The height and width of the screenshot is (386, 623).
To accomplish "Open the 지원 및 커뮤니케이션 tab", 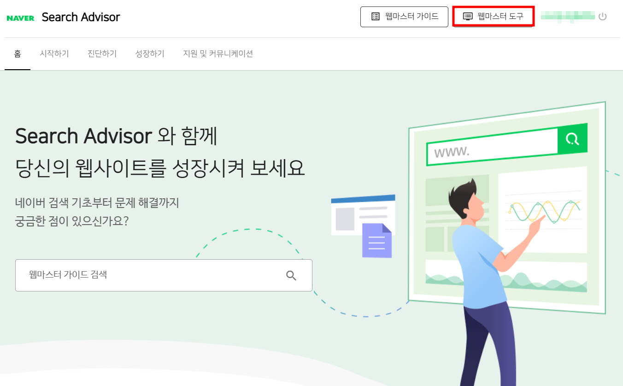I will click(x=218, y=54).
